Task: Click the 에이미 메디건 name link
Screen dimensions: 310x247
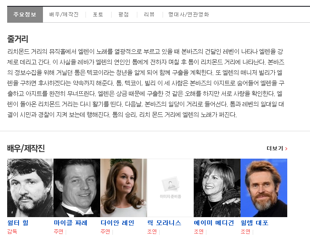Action: [214, 223]
